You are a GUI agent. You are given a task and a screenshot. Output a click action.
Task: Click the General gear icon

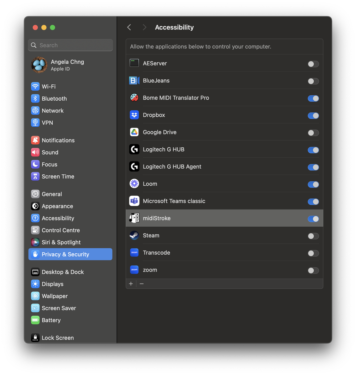click(x=35, y=194)
